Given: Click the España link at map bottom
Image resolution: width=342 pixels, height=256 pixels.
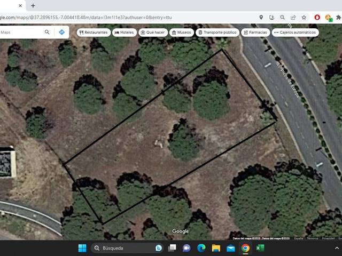Looking at the screenshot, I should pyautogui.click(x=298, y=238).
